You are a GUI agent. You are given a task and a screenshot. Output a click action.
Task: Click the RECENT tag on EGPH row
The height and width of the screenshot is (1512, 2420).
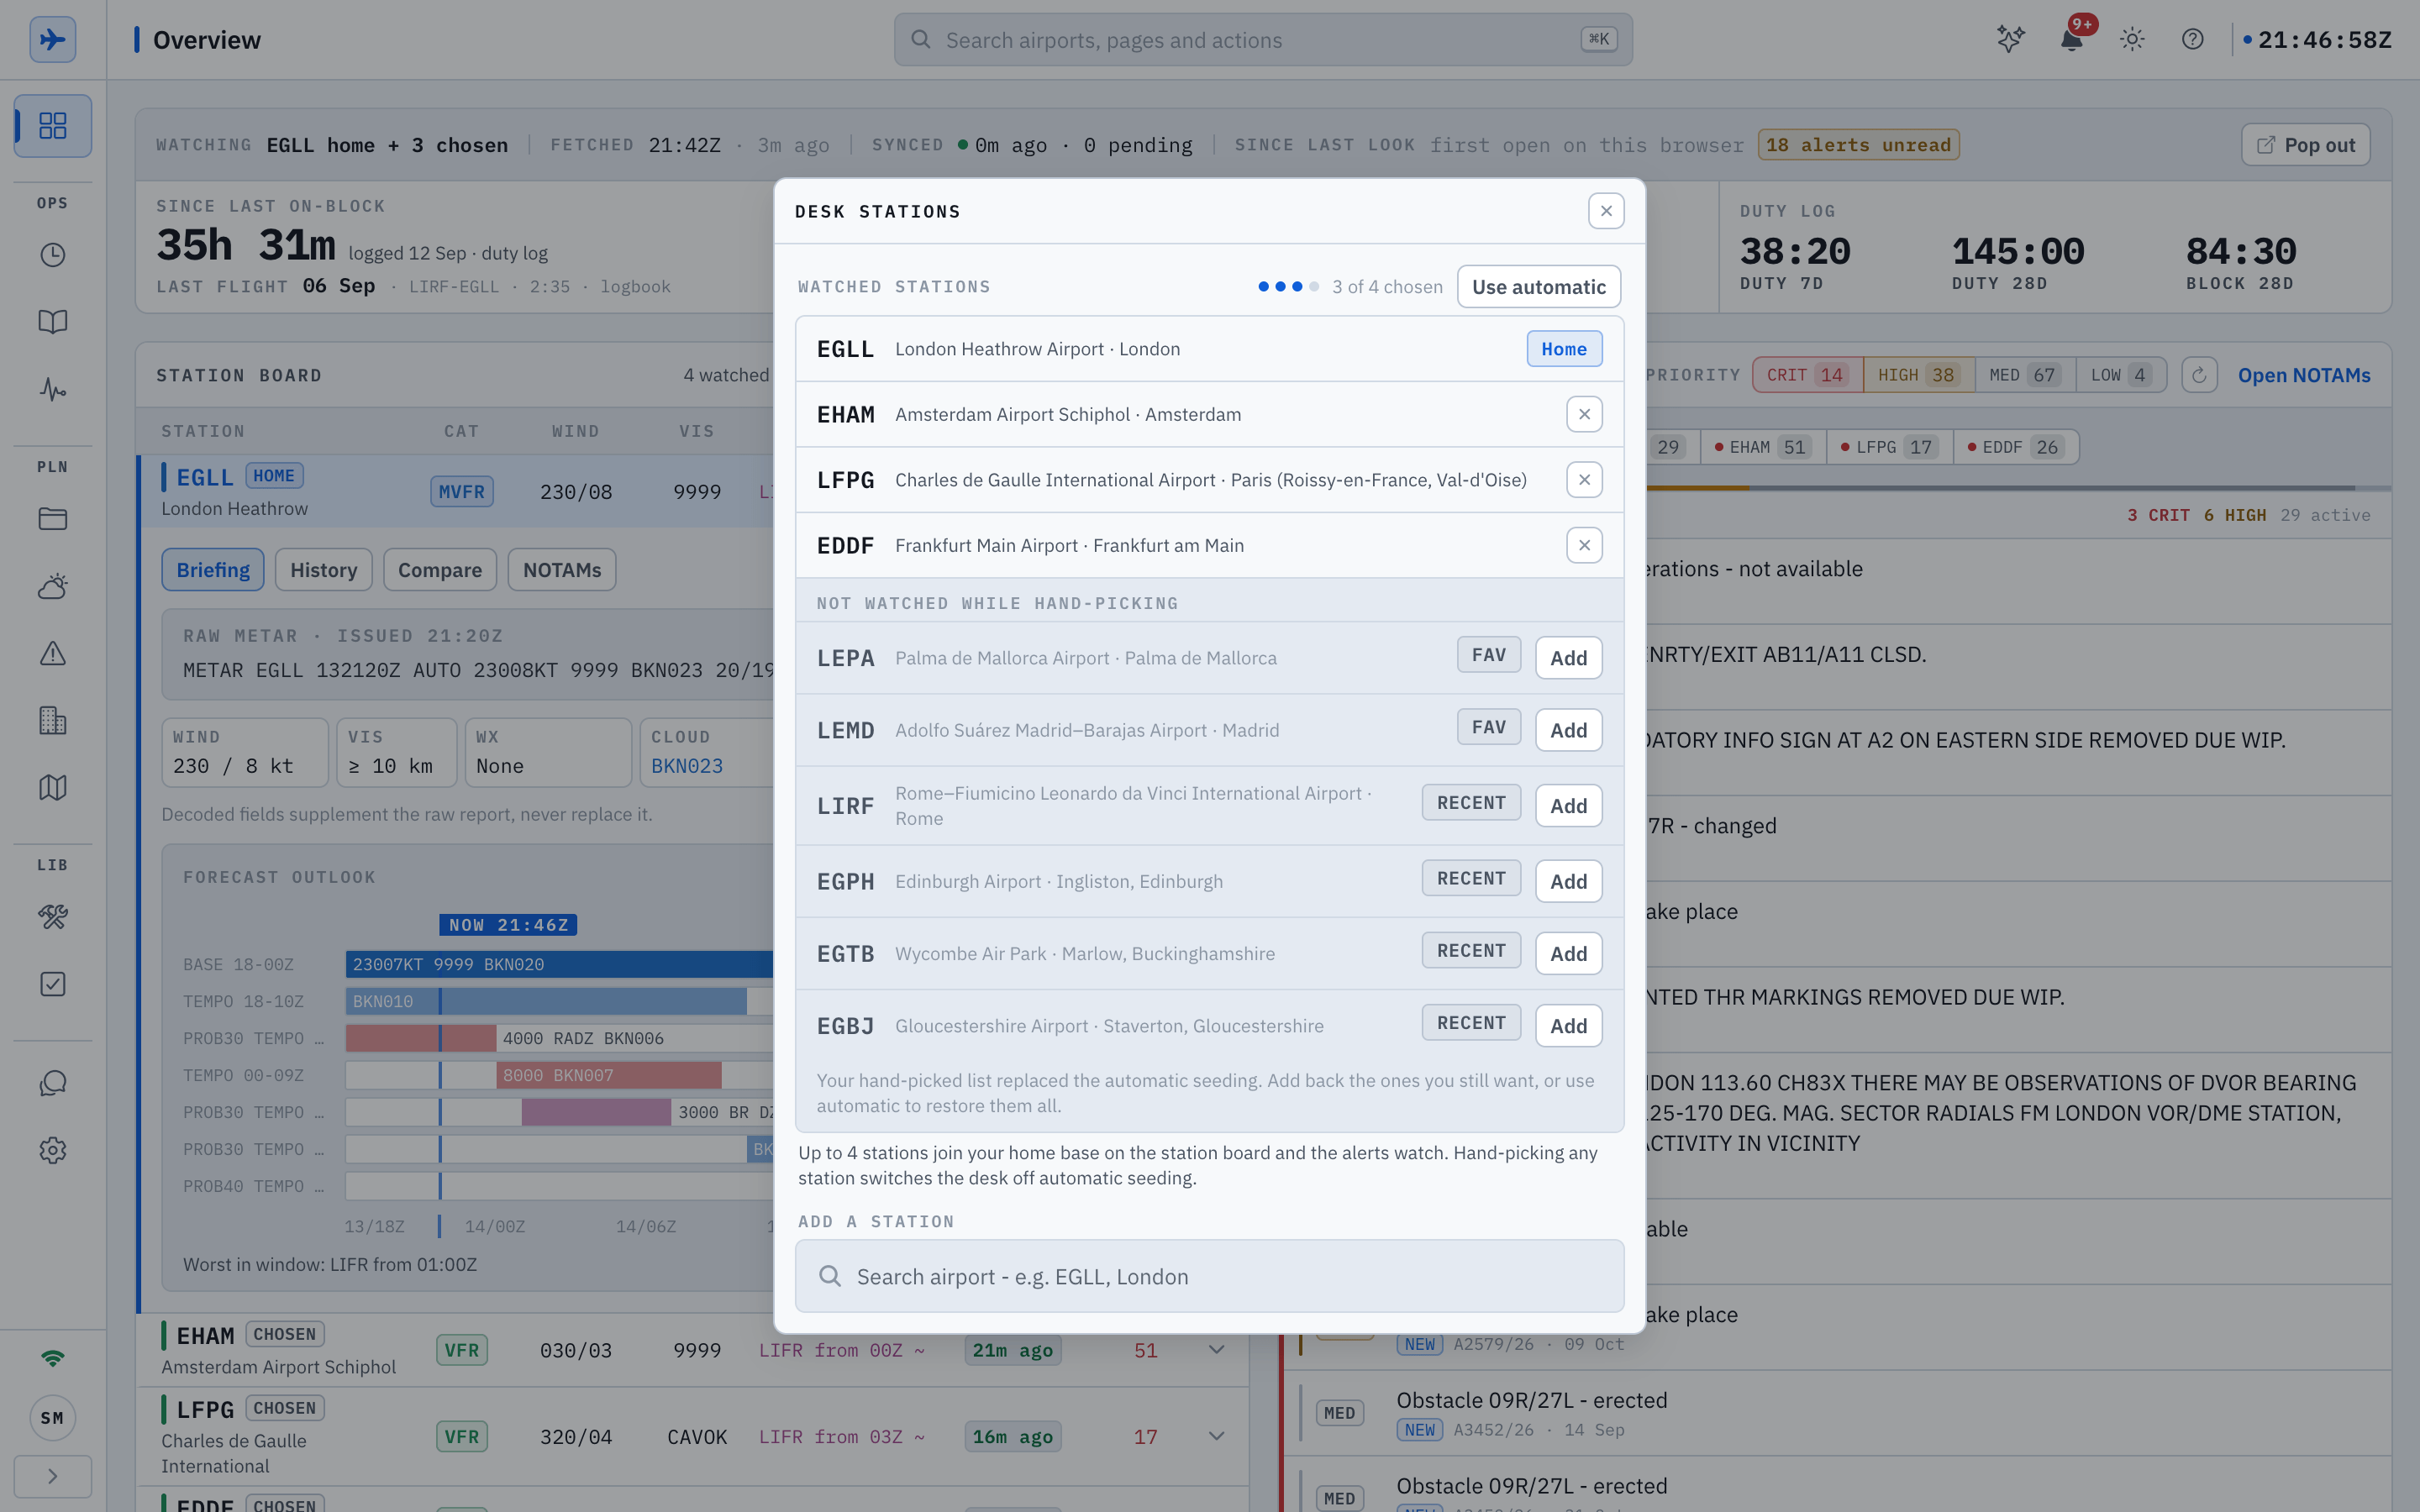click(x=1471, y=878)
